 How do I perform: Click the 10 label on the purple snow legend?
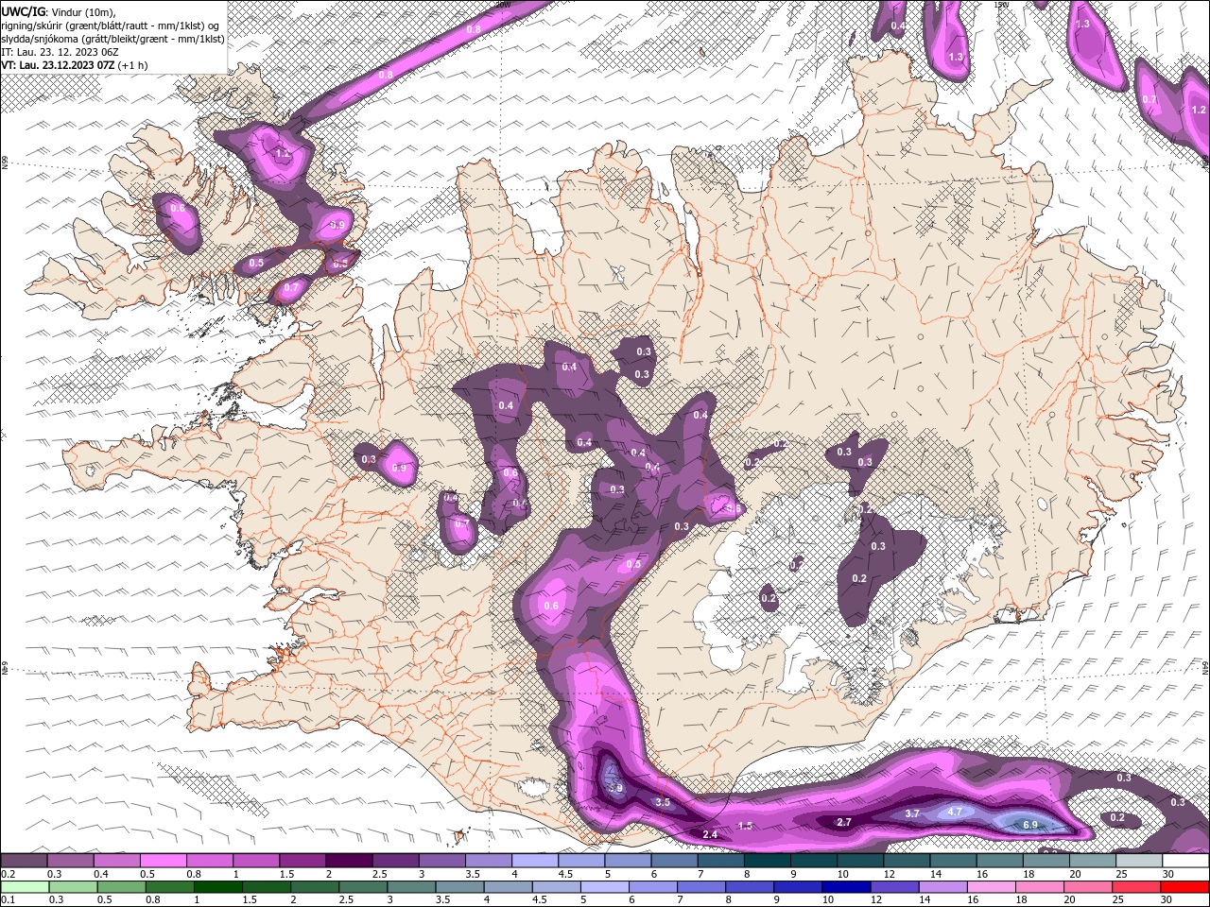point(842,874)
